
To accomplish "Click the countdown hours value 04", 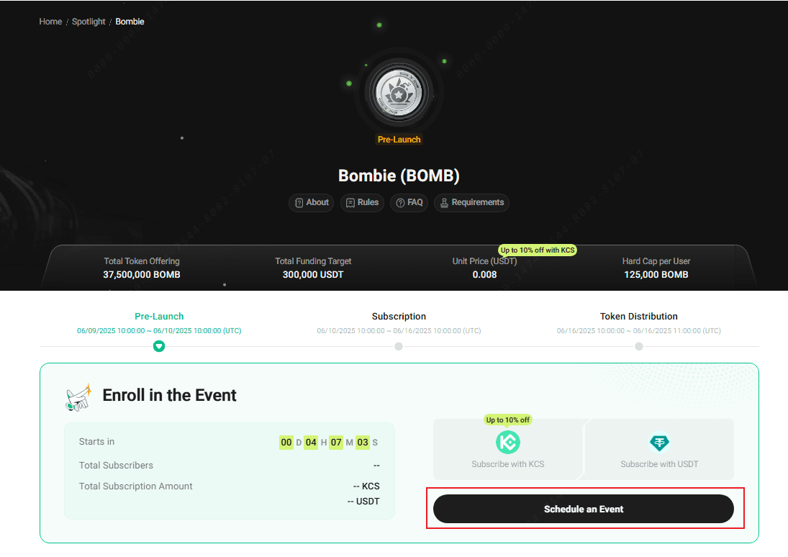I will 311,443.
